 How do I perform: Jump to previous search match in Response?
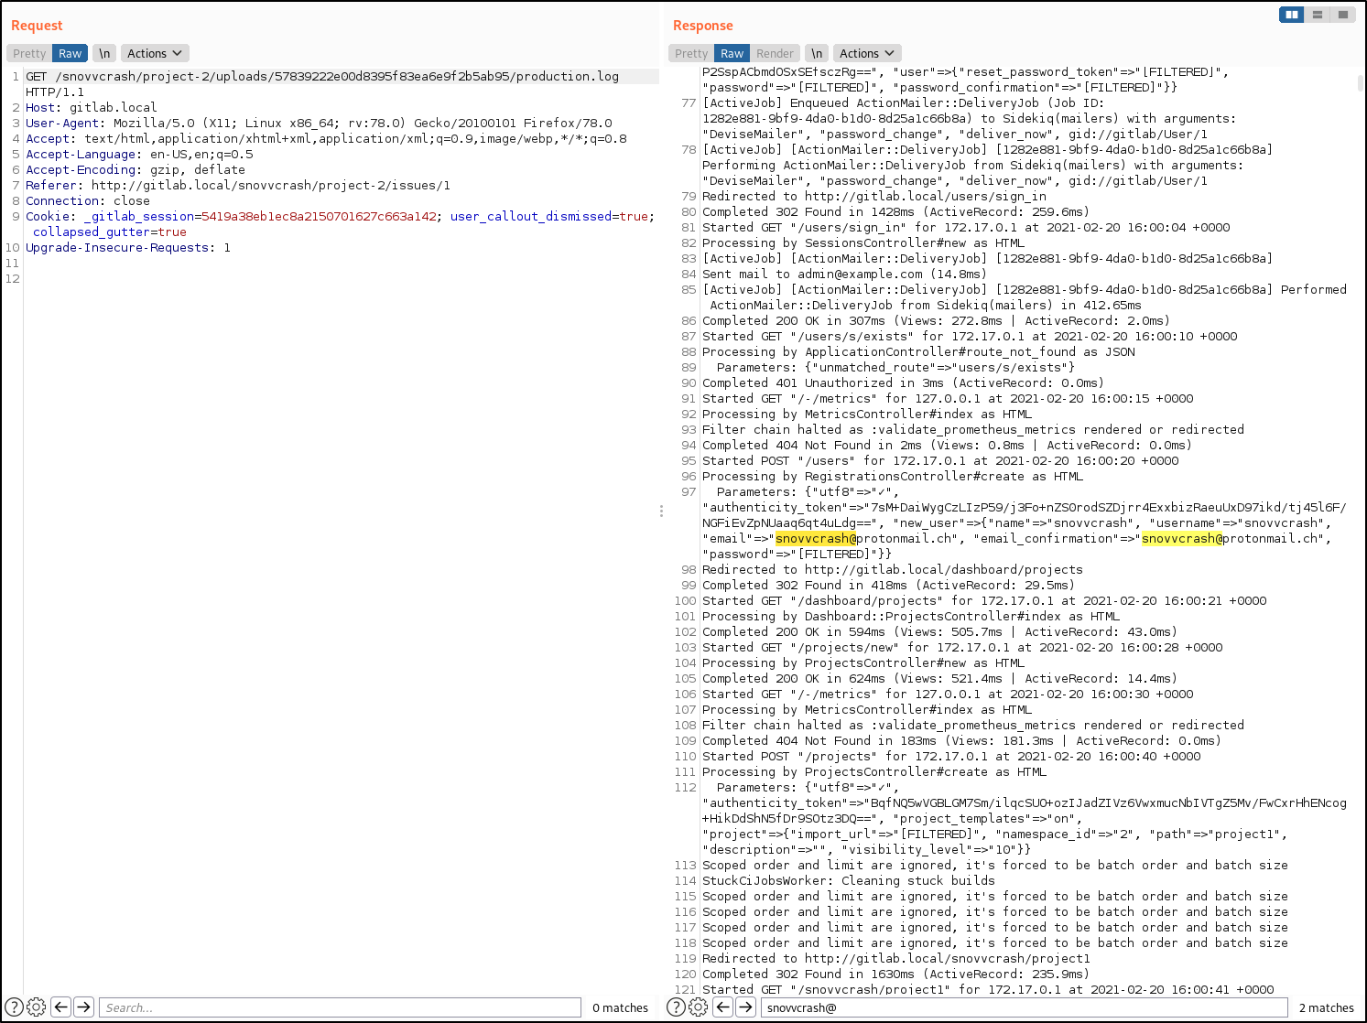[722, 1007]
